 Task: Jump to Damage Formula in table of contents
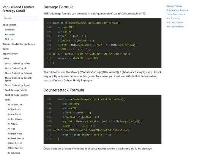click(x=174, y=6)
